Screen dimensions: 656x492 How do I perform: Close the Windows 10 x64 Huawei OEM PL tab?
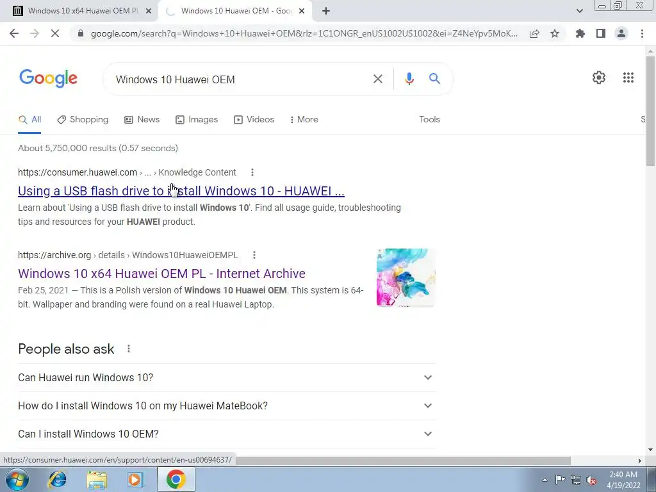[x=149, y=12]
